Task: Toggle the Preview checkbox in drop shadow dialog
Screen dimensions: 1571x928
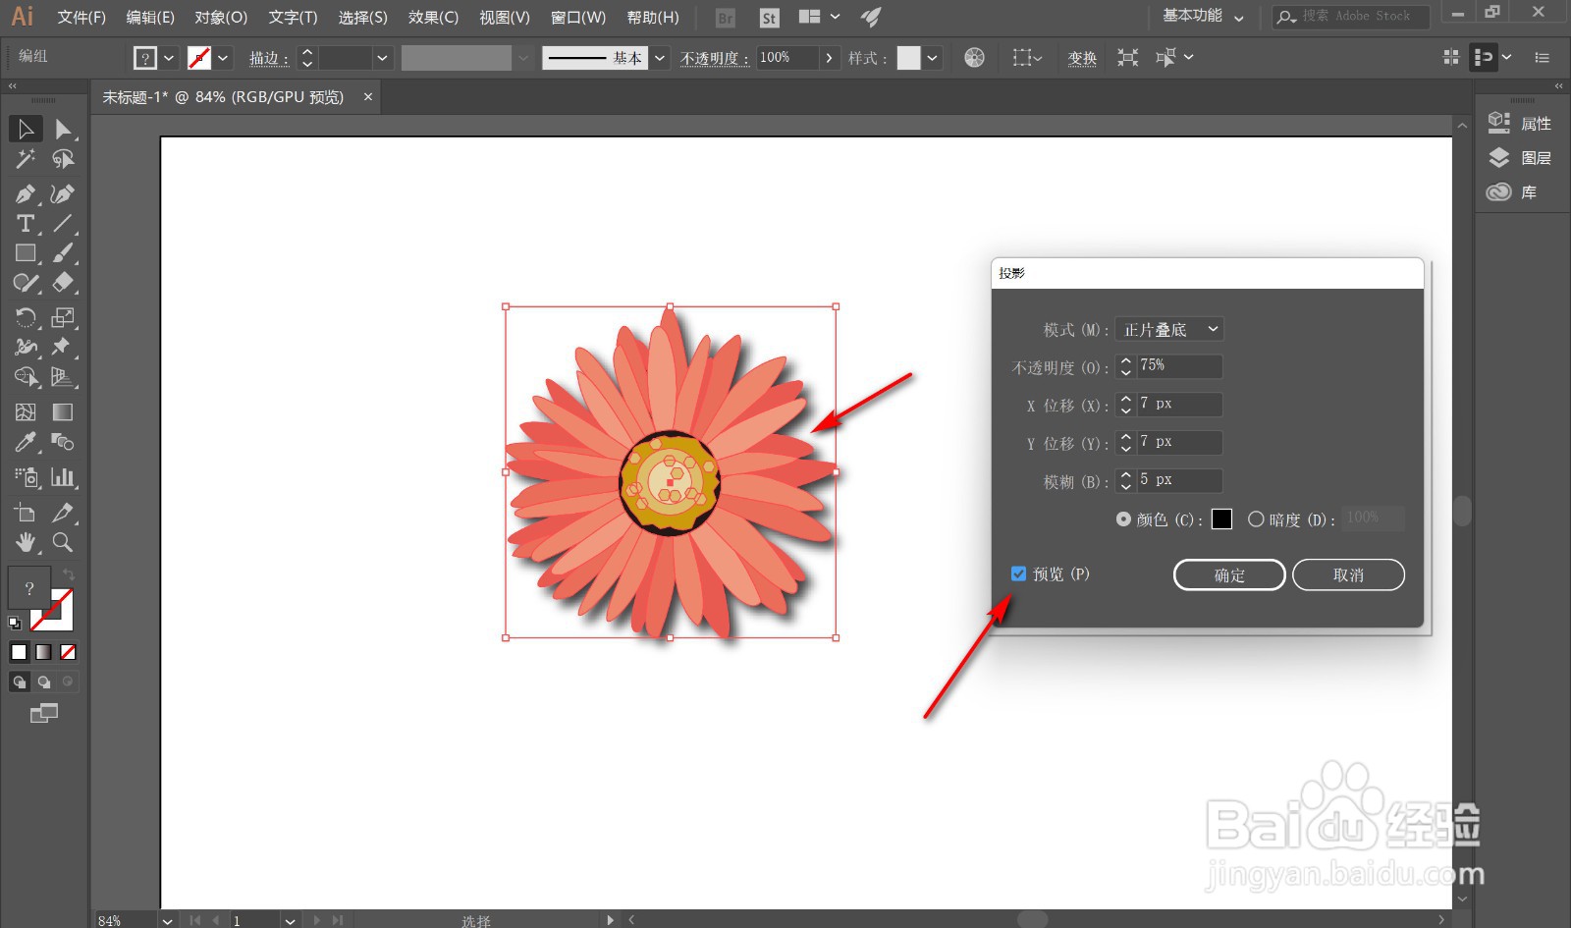Action: click(x=1018, y=573)
